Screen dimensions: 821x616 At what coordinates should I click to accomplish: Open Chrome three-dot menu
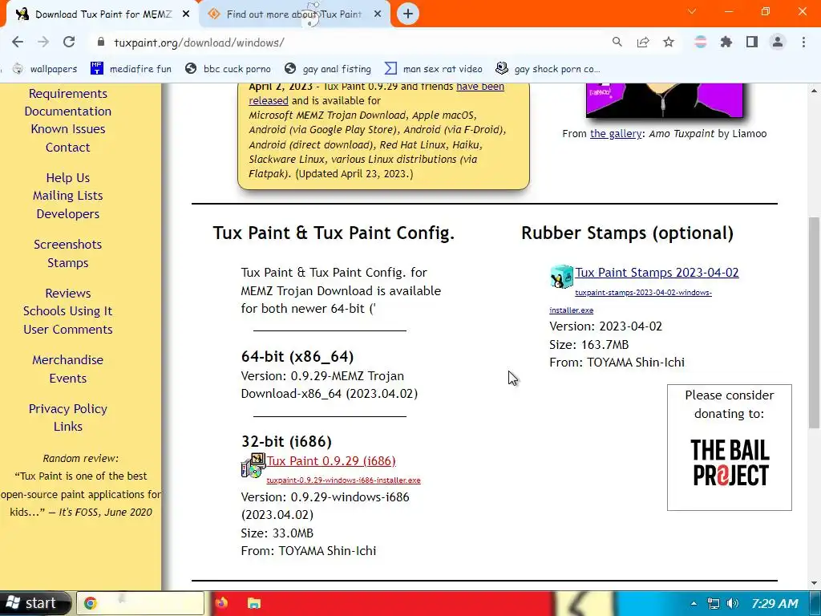point(803,42)
